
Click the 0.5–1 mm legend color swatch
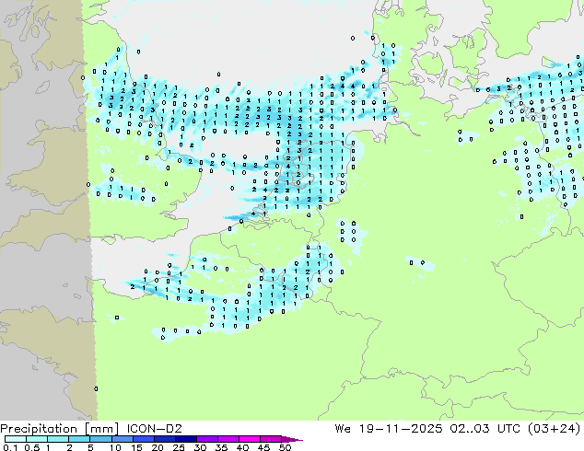[x=37, y=439]
